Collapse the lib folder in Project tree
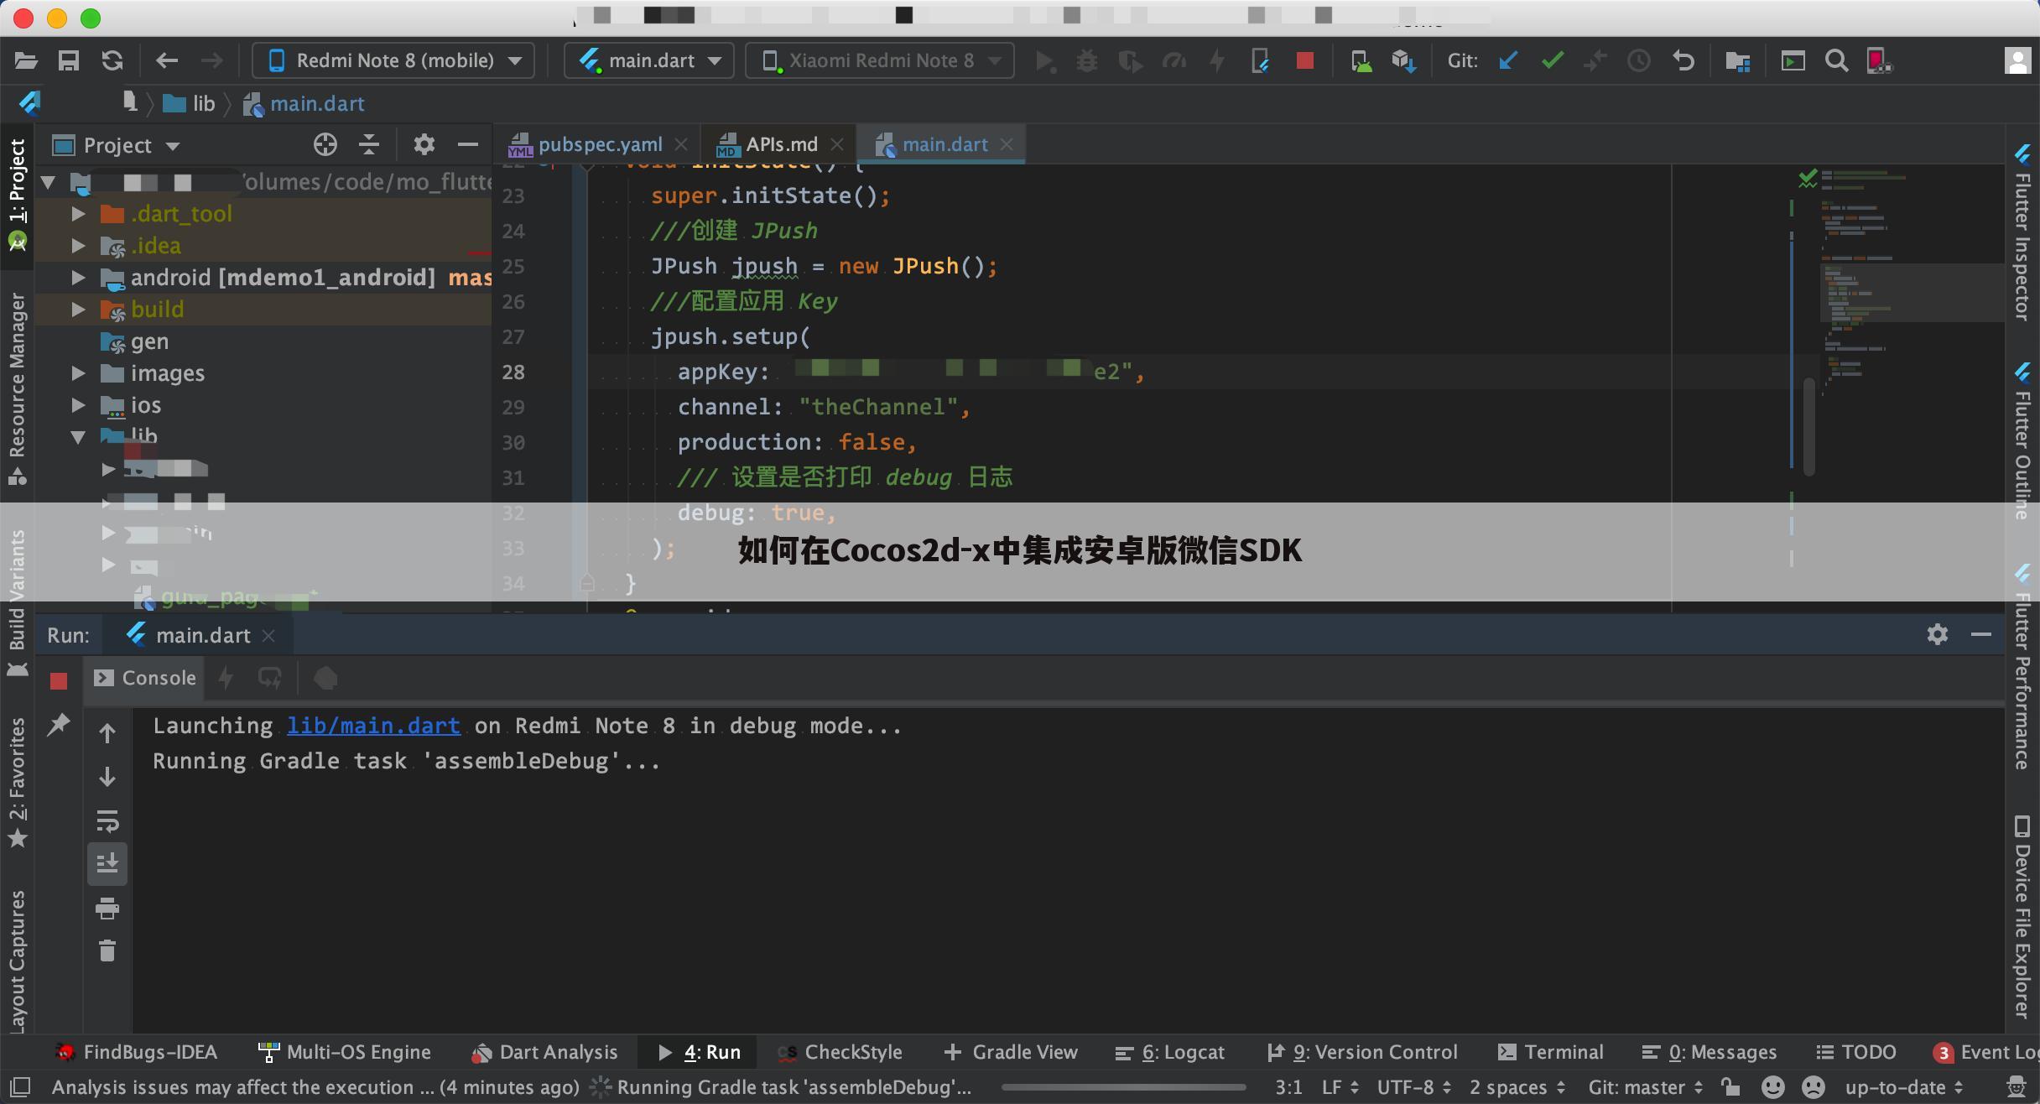The height and width of the screenshot is (1104, 2040). click(x=80, y=436)
